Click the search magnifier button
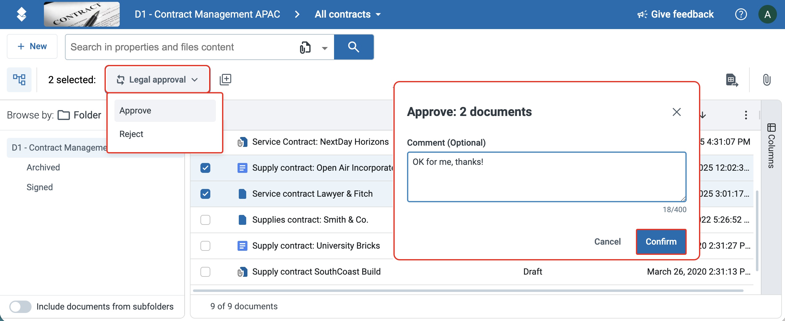The width and height of the screenshot is (785, 321). coord(354,47)
